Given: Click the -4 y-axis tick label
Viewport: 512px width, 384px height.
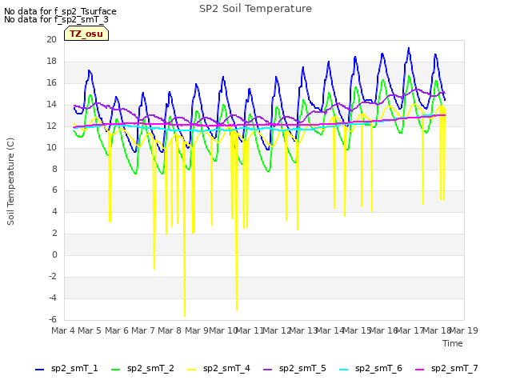Looking at the screenshot, I should pyautogui.click(x=53, y=298).
